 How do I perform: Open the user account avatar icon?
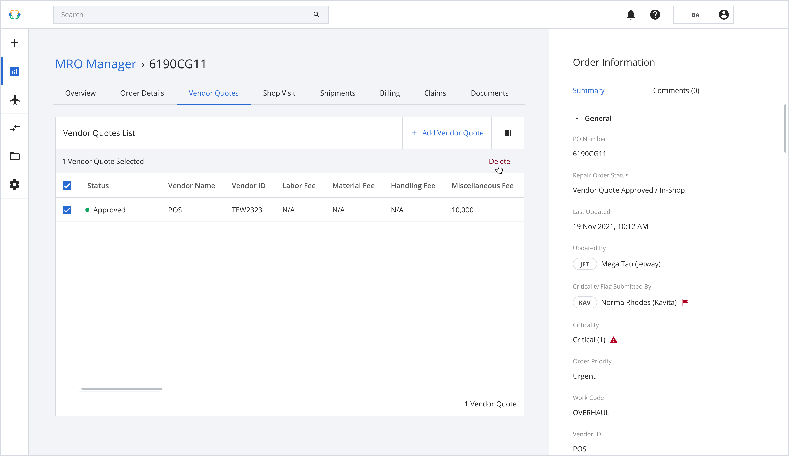(724, 15)
